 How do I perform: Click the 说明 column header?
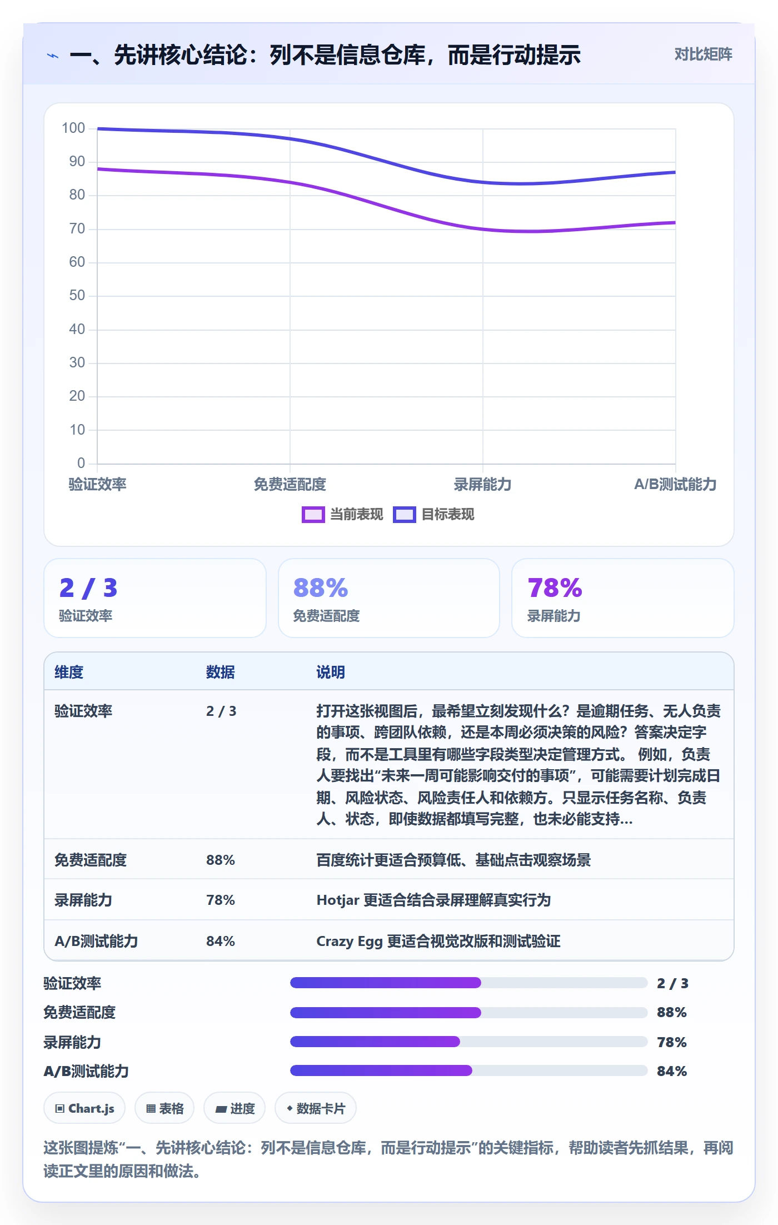[331, 672]
